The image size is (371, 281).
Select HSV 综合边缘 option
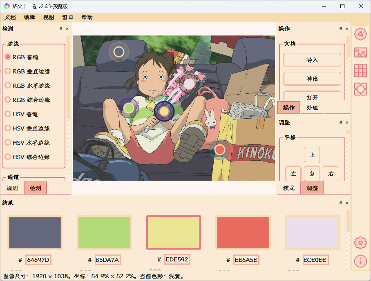(x=27, y=157)
